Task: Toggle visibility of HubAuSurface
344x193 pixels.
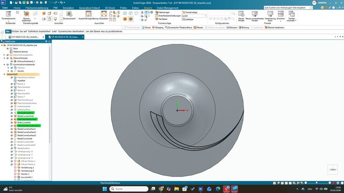Action: 12,106
